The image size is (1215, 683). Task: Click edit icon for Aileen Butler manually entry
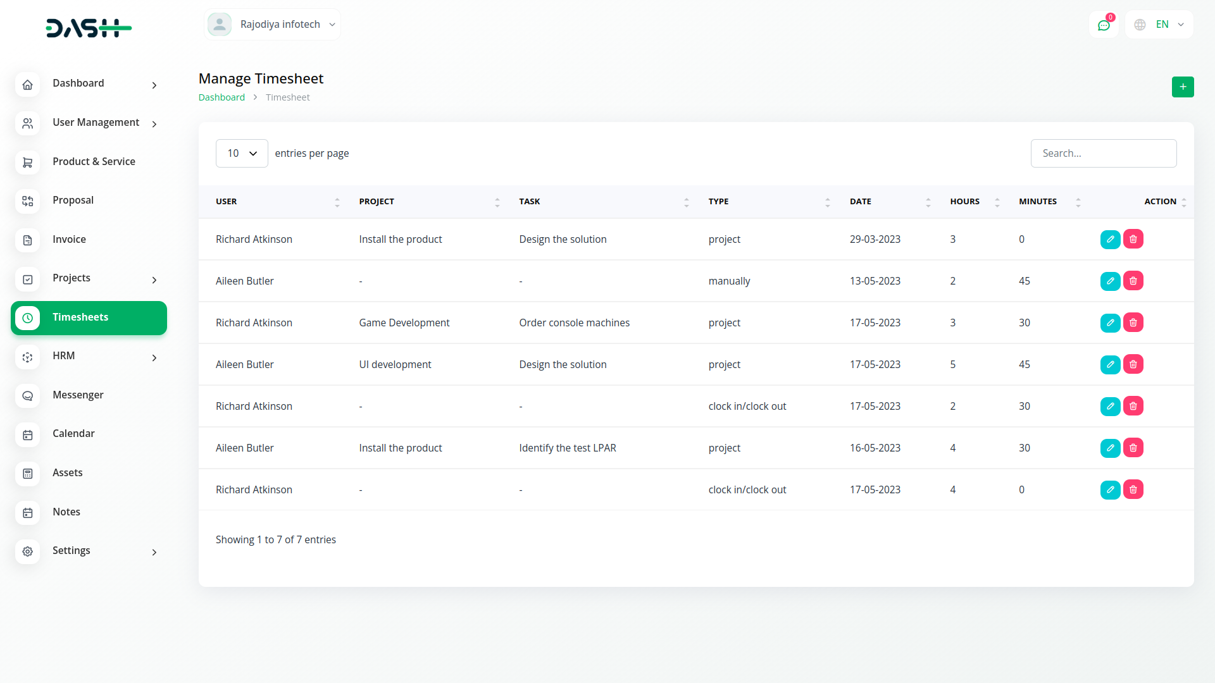(1110, 281)
